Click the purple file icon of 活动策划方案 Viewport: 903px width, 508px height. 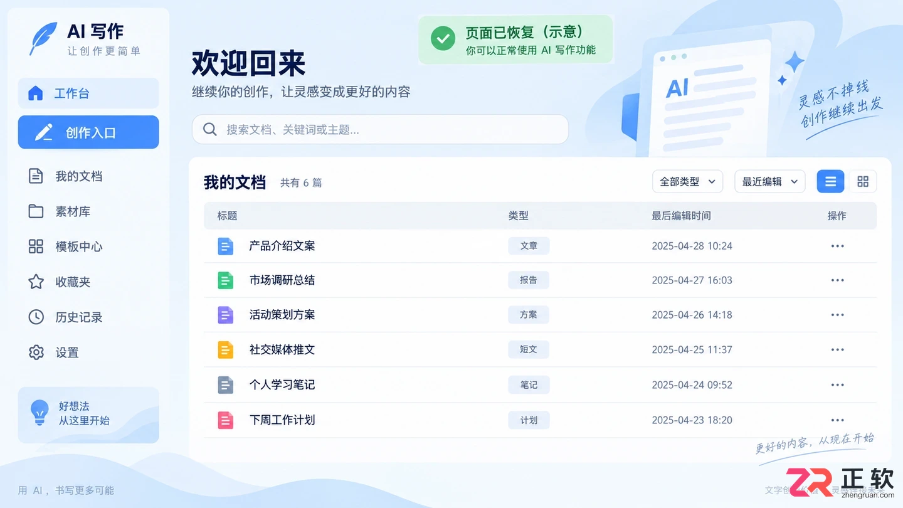point(225,315)
